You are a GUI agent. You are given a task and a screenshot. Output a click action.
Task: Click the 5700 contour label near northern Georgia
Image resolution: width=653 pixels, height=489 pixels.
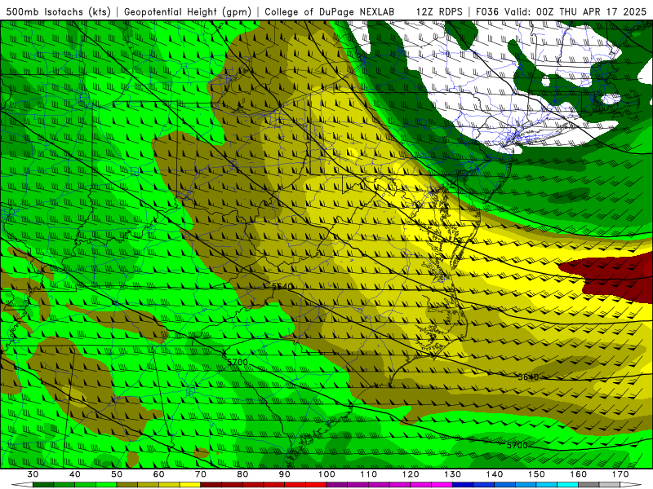tap(238, 362)
